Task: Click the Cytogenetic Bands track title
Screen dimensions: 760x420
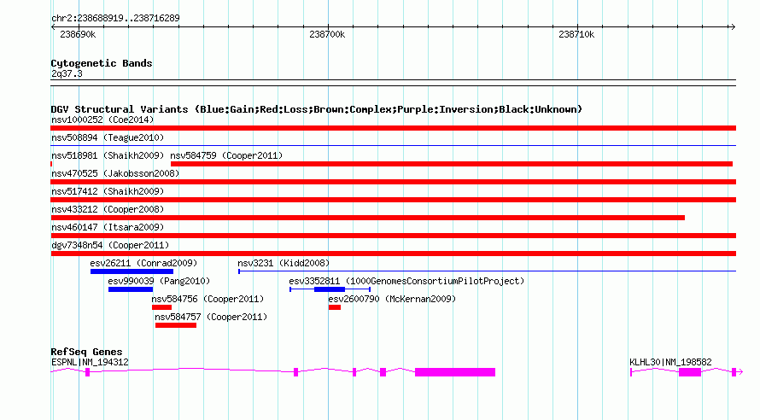Action: [102, 63]
